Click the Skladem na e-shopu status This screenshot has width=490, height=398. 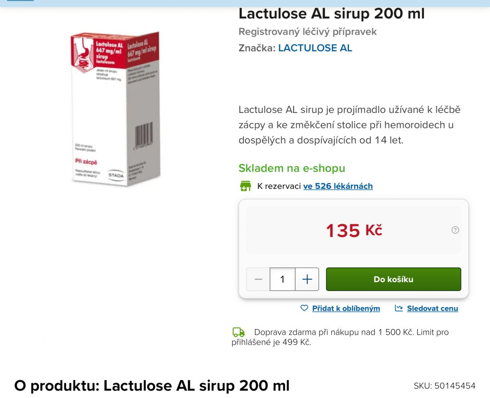(x=292, y=168)
